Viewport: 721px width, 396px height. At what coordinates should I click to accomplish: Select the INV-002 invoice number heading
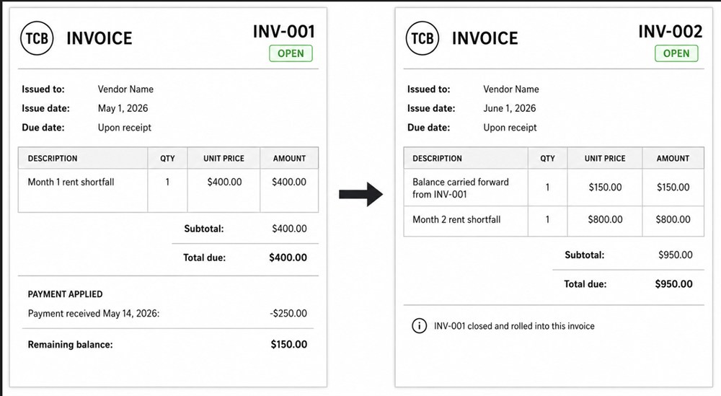click(671, 32)
